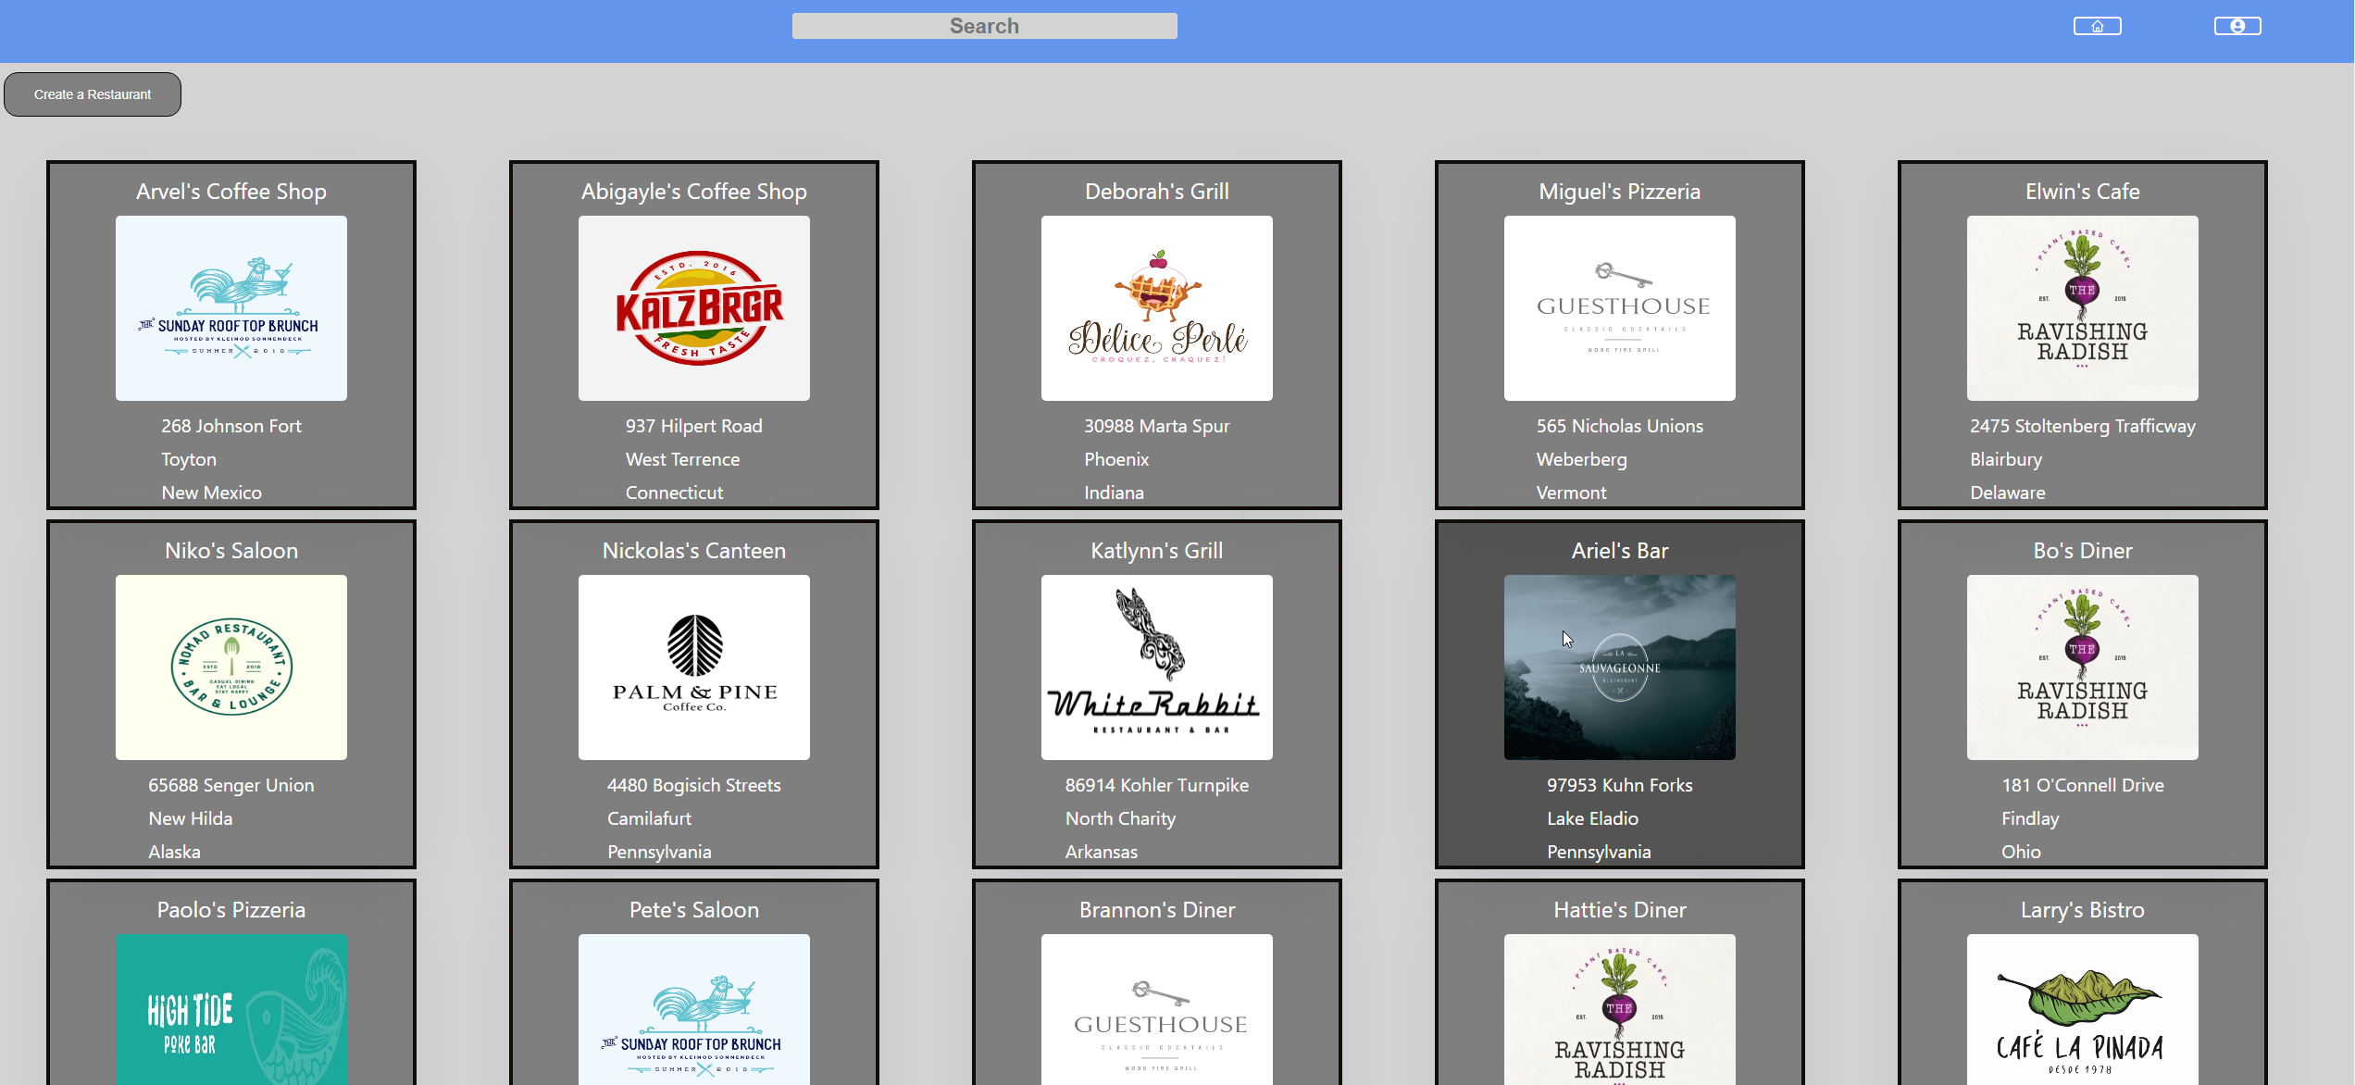Screen dimensions: 2355x1085
Task: Select Deborah's Grill Délice Perlé logo
Action: 1157,308
